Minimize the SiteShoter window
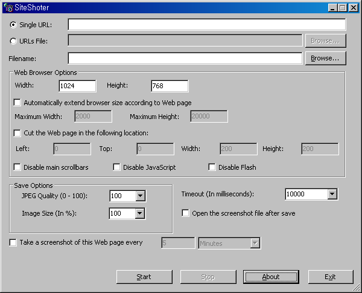Viewport: 362px width, 293px height. pyautogui.click(x=332, y=8)
